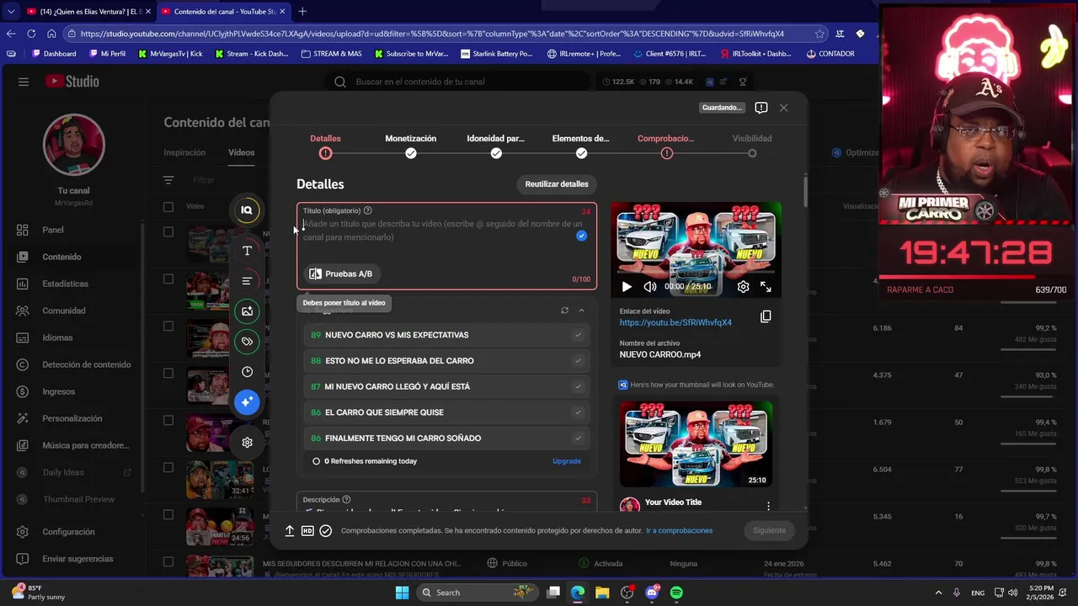Go to the Visibilidad step
Viewport: 1078px width, 606px height.
752,145
